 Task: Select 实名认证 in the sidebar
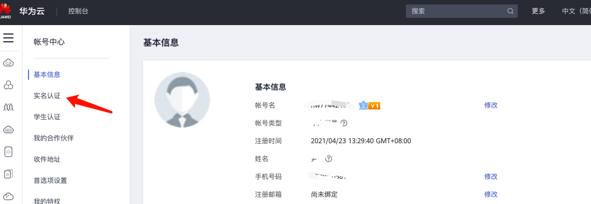[47, 96]
